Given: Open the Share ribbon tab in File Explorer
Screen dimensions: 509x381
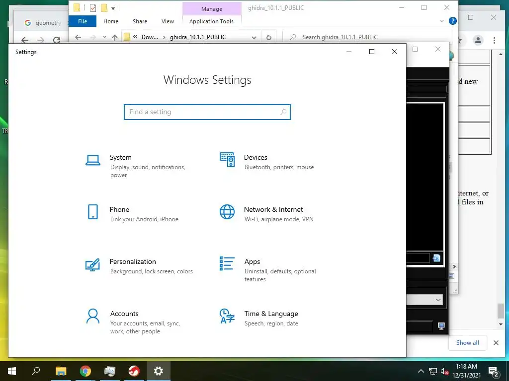Looking at the screenshot, I should [140, 21].
